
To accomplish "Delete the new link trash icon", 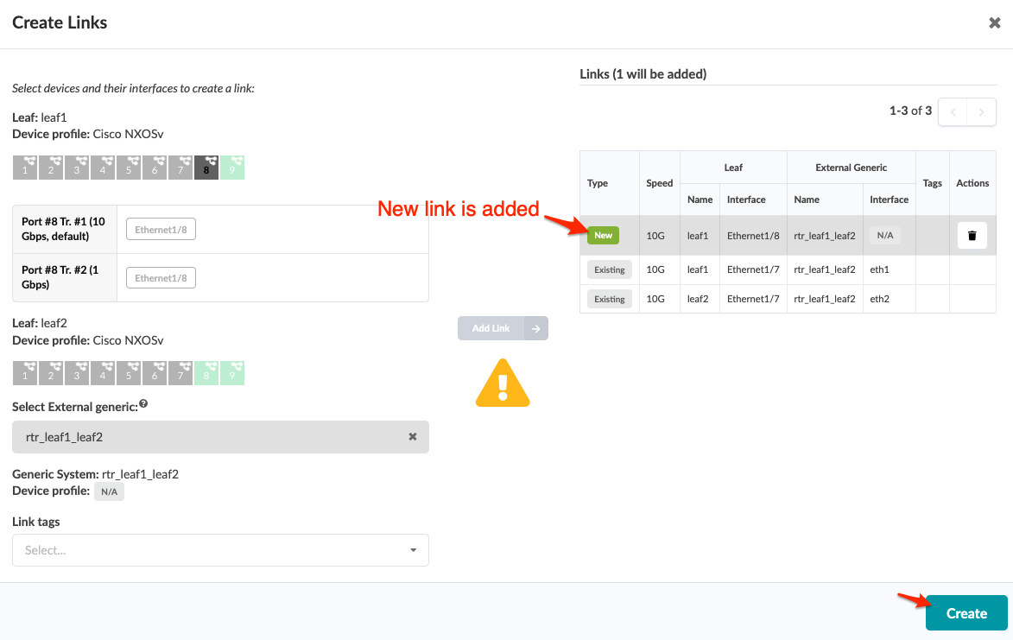I will pyautogui.click(x=972, y=236).
